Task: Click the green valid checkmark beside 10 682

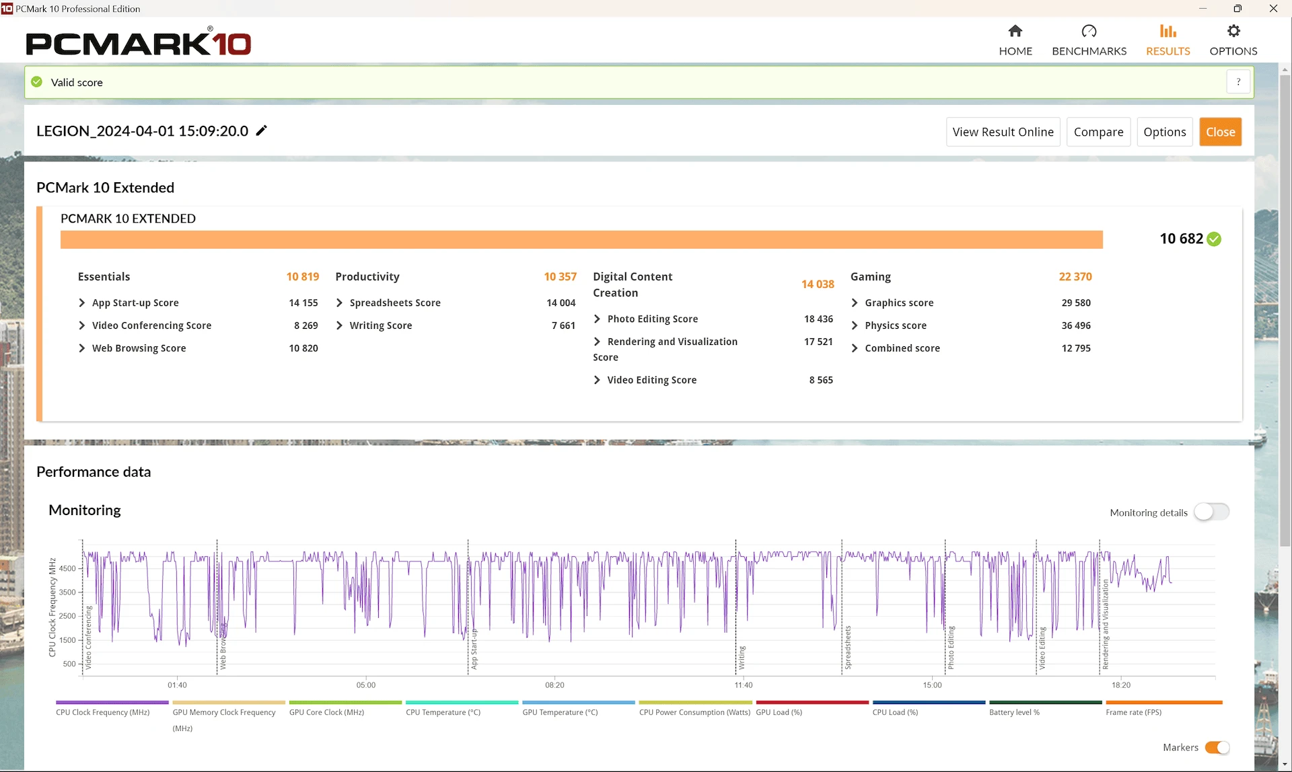Action: click(x=1214, y=239)
